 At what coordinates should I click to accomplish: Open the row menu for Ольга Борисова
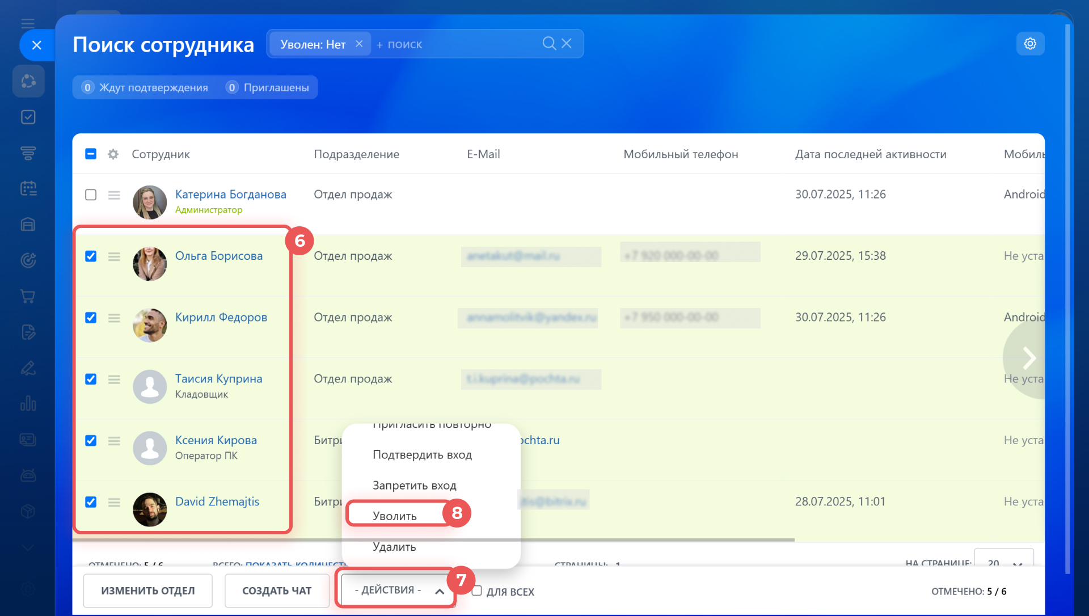click(x=114, y=256)
